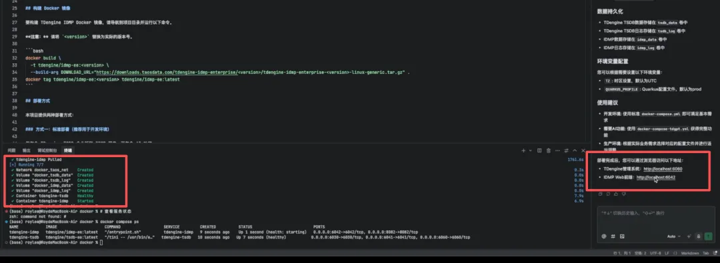Click the @ mention icon in chat input
This screenshot has height=263, width=720.
coord(604,236)
